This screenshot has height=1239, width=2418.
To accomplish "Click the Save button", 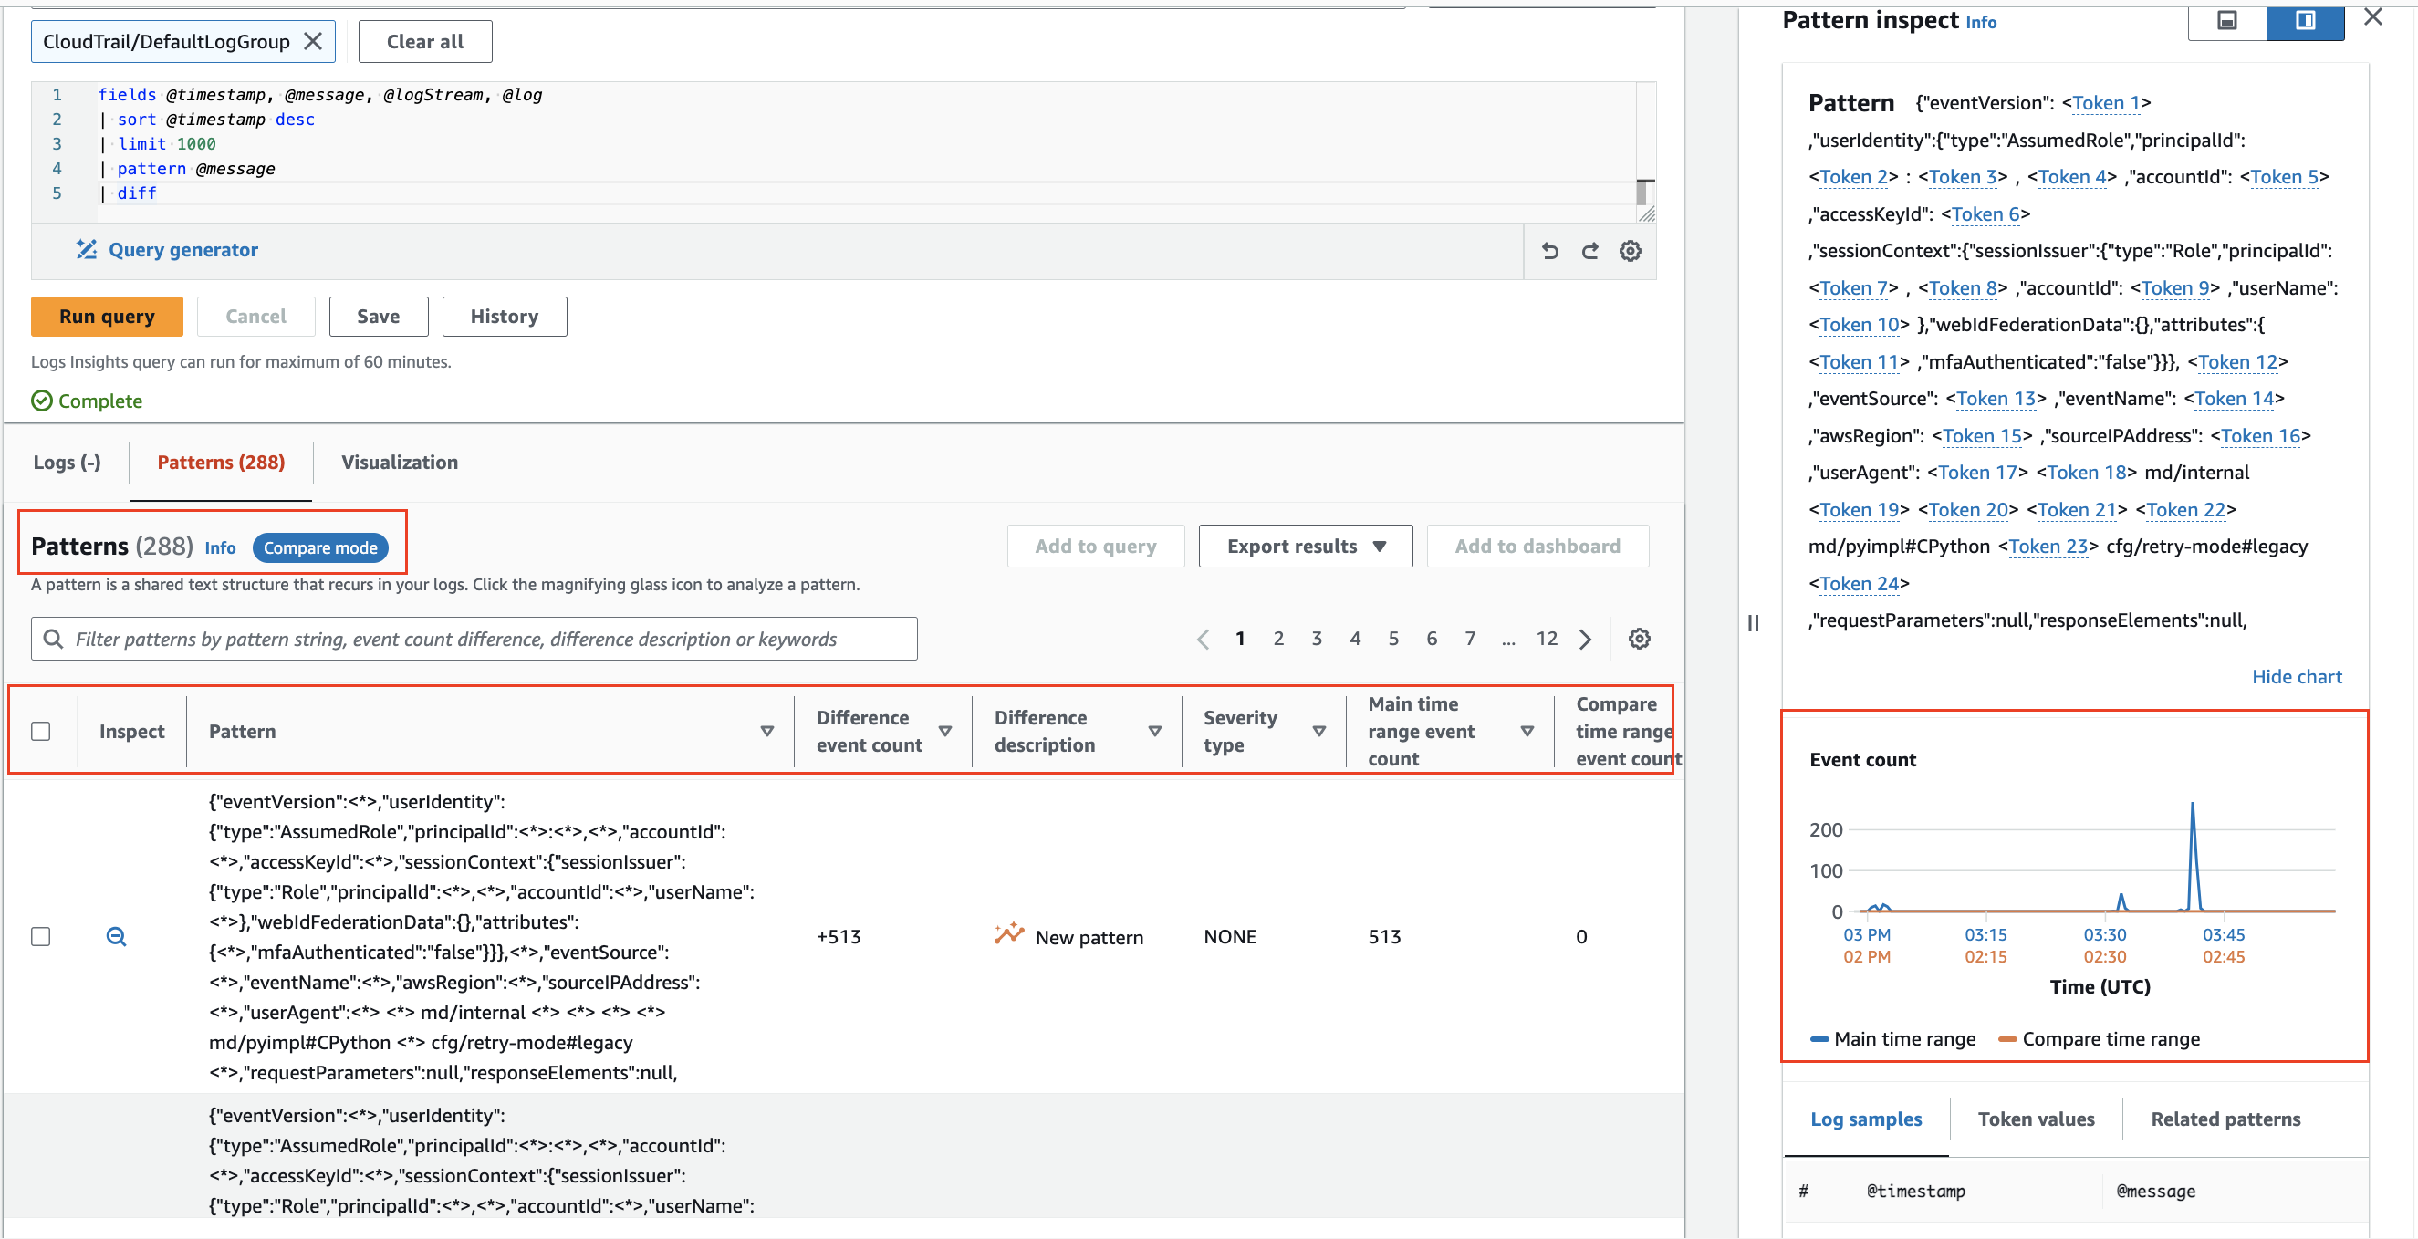I will point(379,317).
